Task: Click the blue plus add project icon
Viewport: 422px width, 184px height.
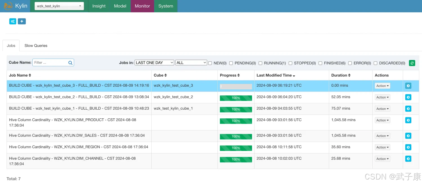Action: click(22, 21)
